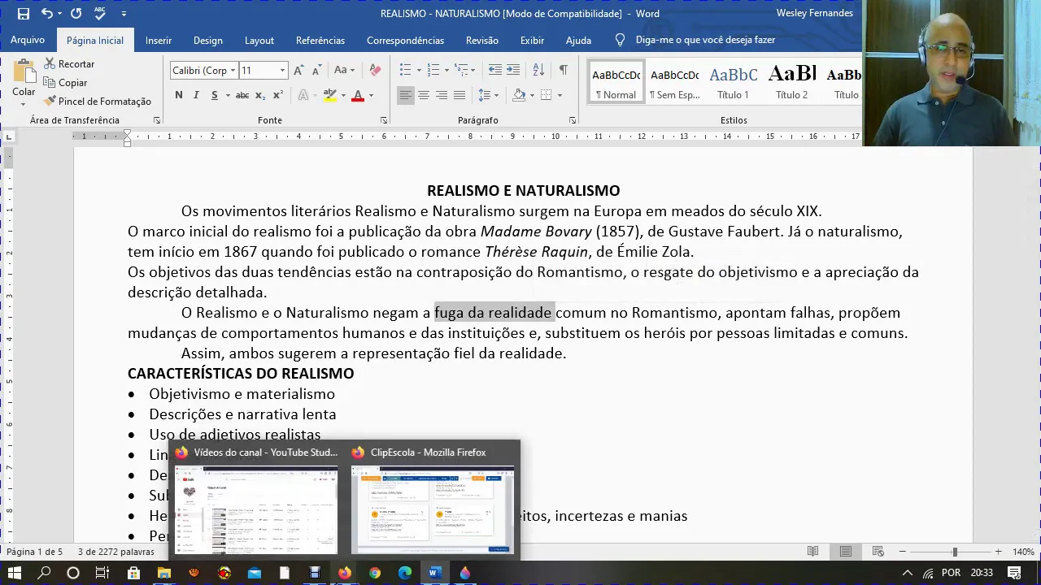Viewport: 1041px width, 585px height.
Task: Open the Referências tab
Action: (320, 41)
